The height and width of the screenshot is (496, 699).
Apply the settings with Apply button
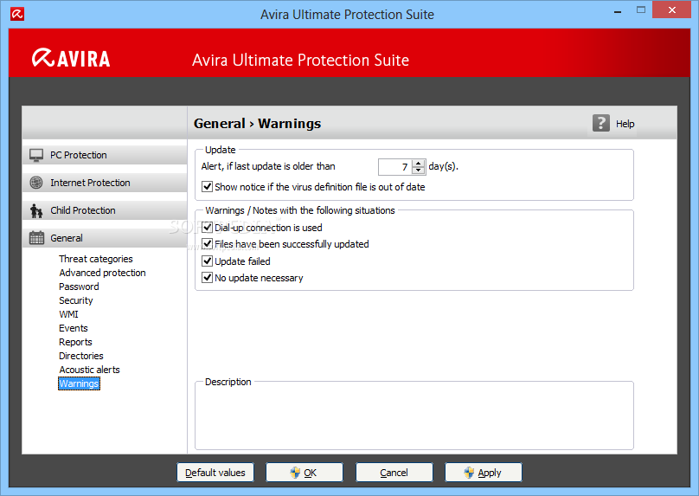(484, 473)
